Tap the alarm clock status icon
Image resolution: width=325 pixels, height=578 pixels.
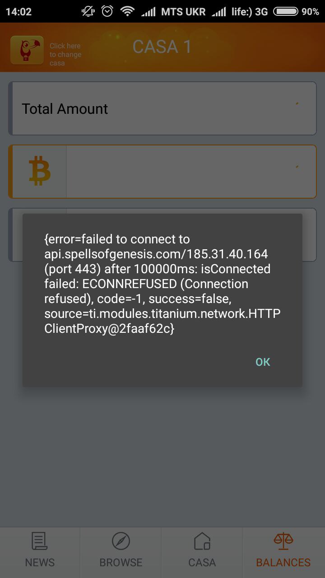[x=107, y=12]
